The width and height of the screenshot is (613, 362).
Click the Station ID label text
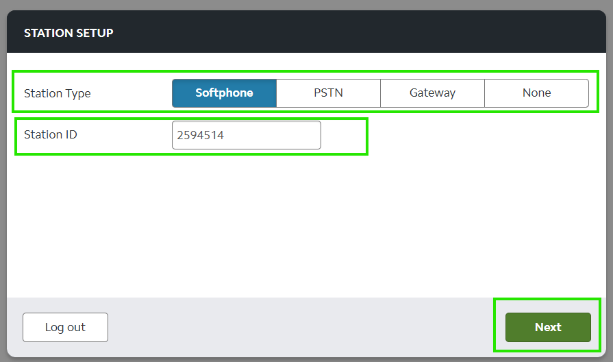[x=51, y=134]
